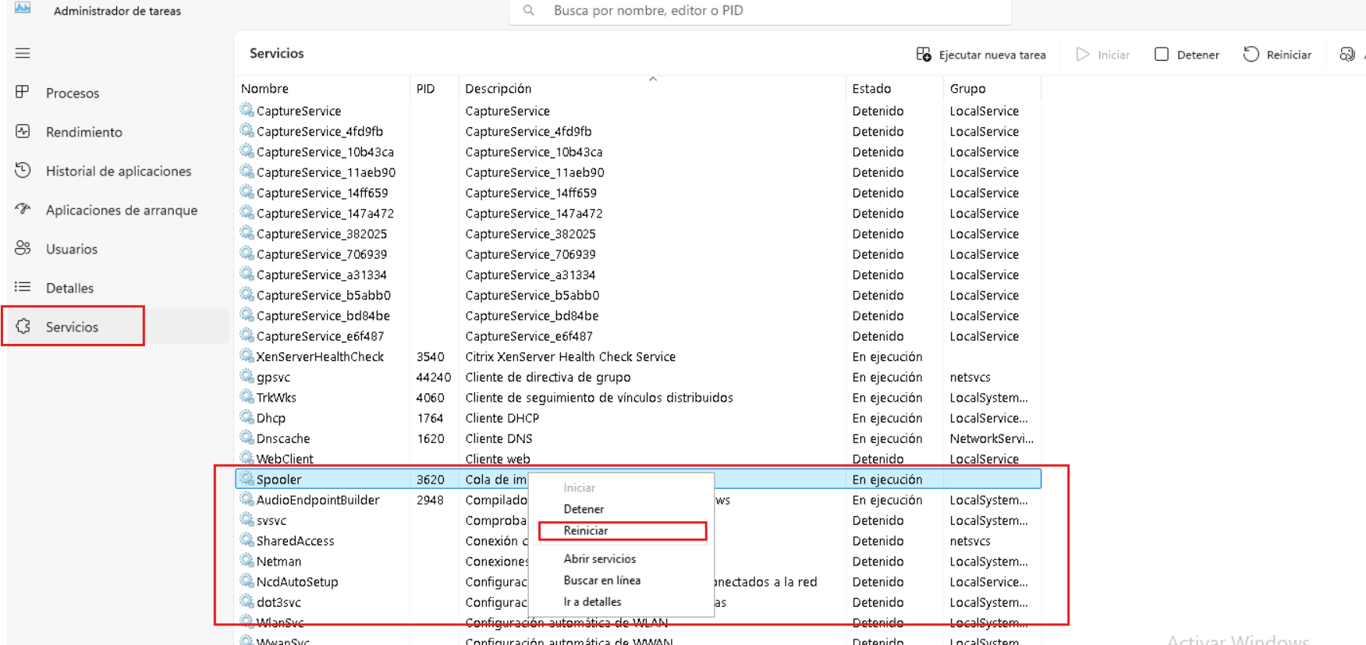Sort list by Estado column header
The height and width of the screenshot is (645, 1366).
tap(871, 89)
